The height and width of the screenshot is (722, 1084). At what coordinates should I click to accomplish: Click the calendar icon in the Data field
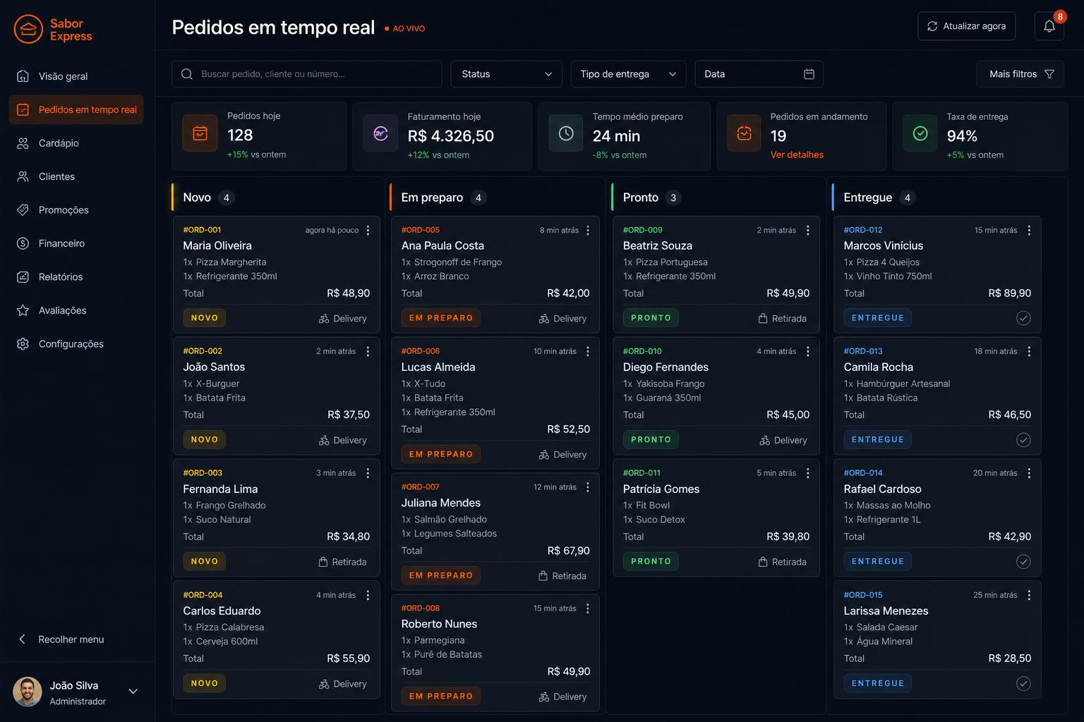(809, 74)
